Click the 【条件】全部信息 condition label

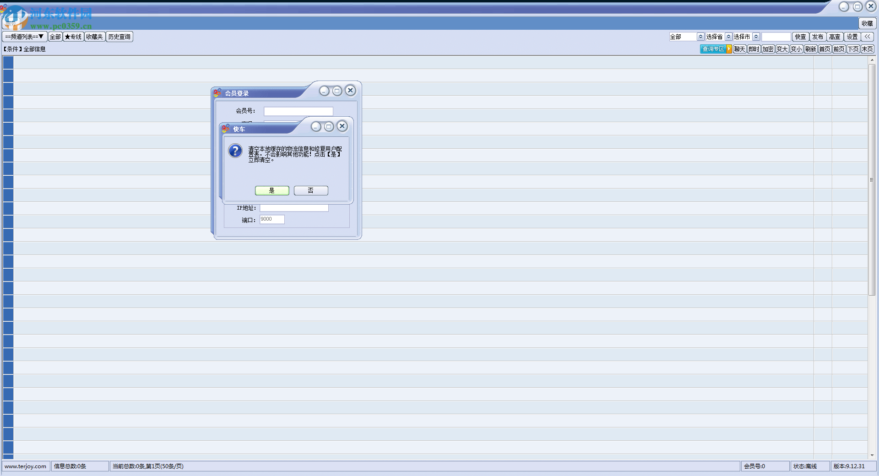(x=24, y=49)
